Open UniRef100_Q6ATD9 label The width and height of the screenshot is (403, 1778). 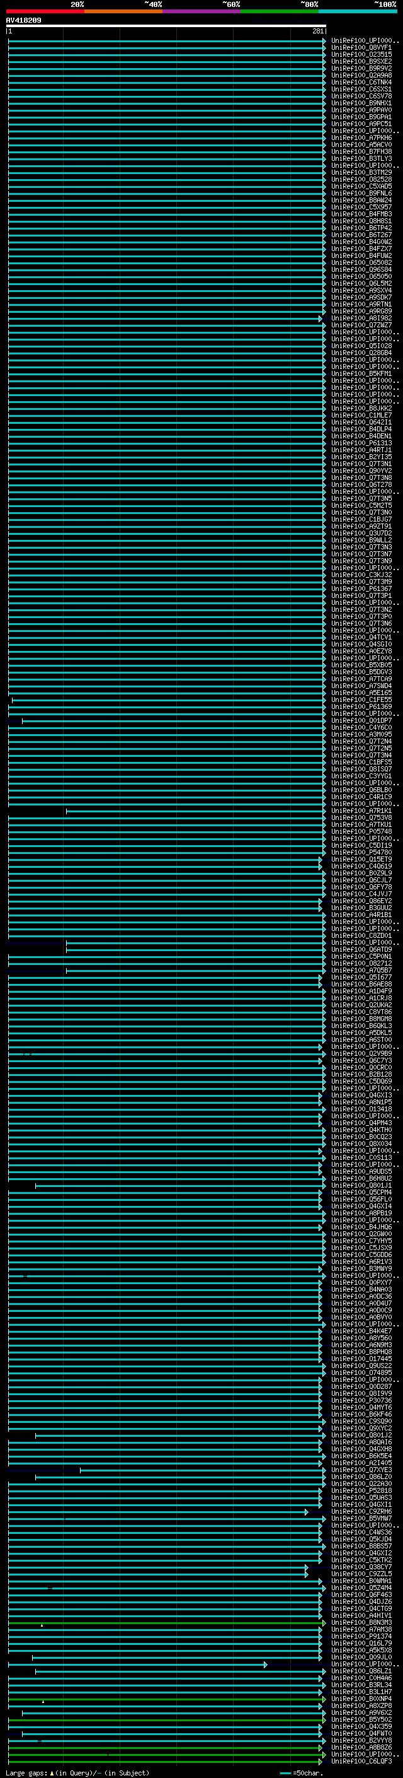point(361,950)
